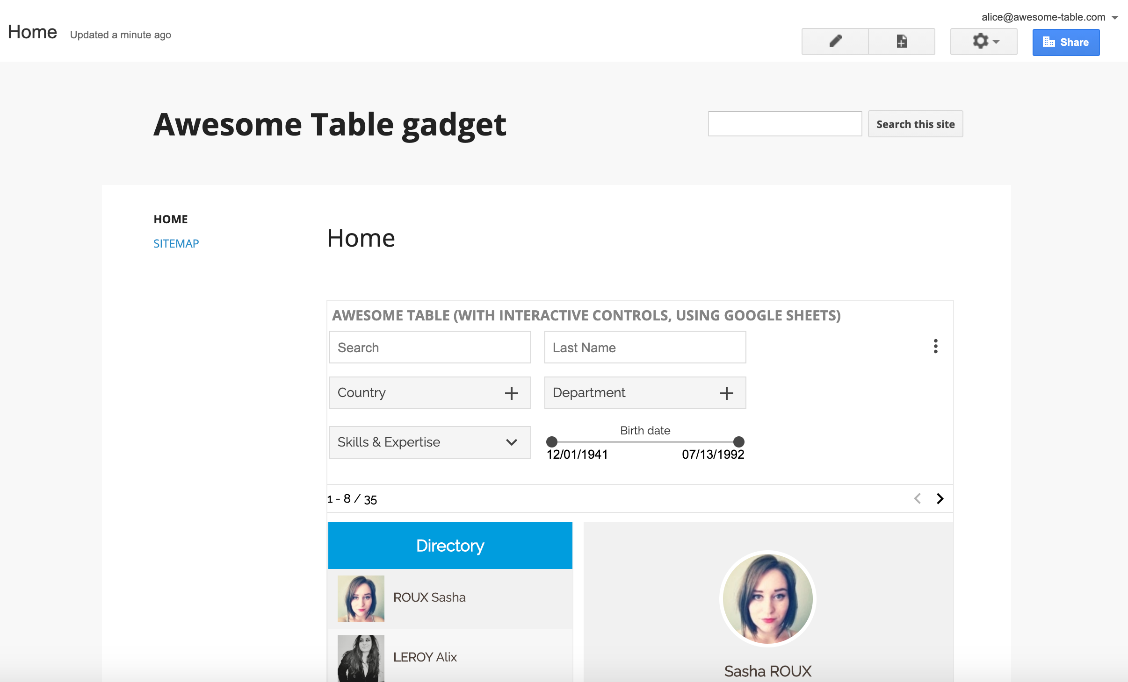1128x682 pixels.
Task: Go to next page of results
Action: tap(940, 498)
